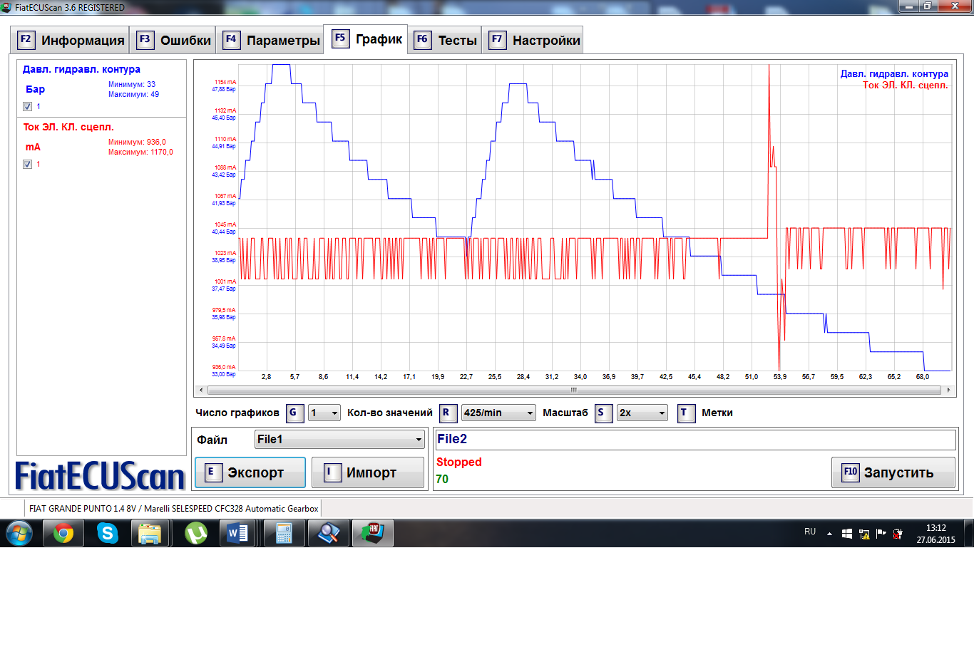
Task: Launch uTorrent from the taskbar
Action: 195,533
